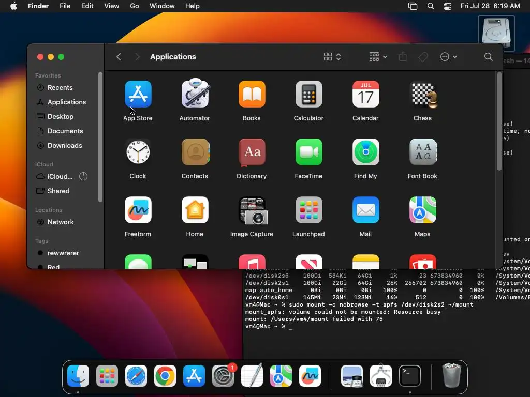This screenshot has height=397, width=530.
Task: Select the Calendar app icon
Action: coord(366,94)
